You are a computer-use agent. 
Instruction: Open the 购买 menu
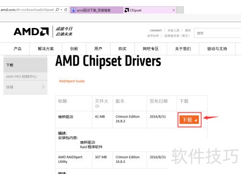122,49
